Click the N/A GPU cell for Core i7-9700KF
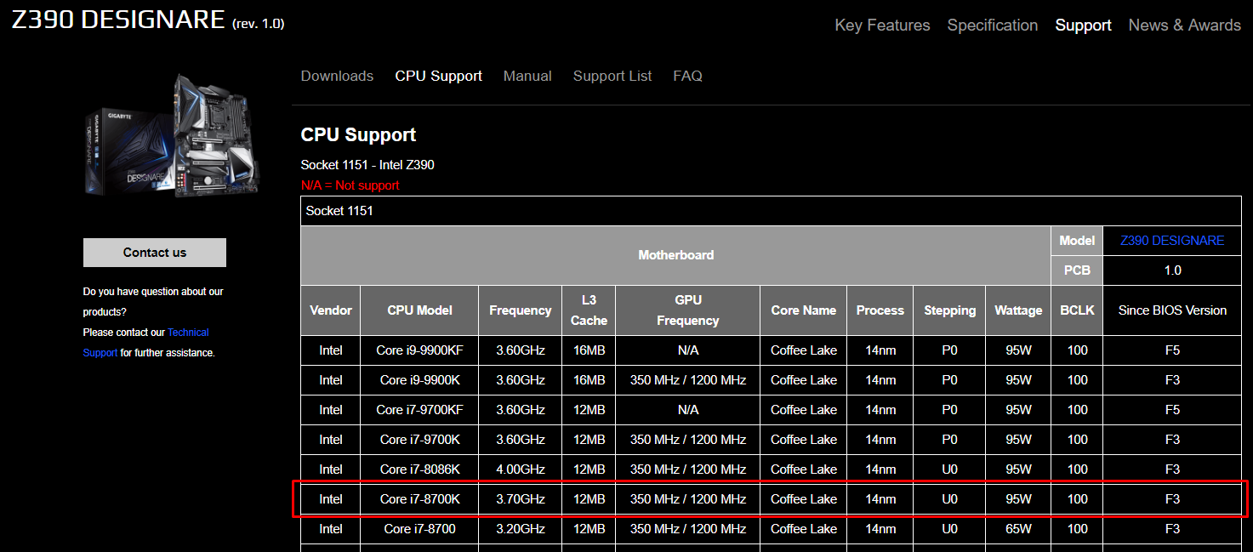Image resolution: width=1253 pixels, height=552 pixels. 688,410
